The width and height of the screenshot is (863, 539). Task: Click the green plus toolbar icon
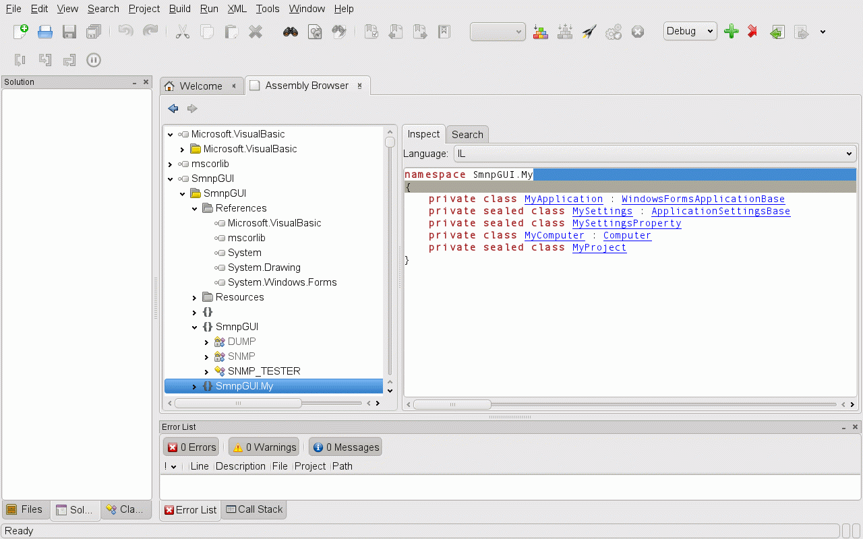[732, 32]
